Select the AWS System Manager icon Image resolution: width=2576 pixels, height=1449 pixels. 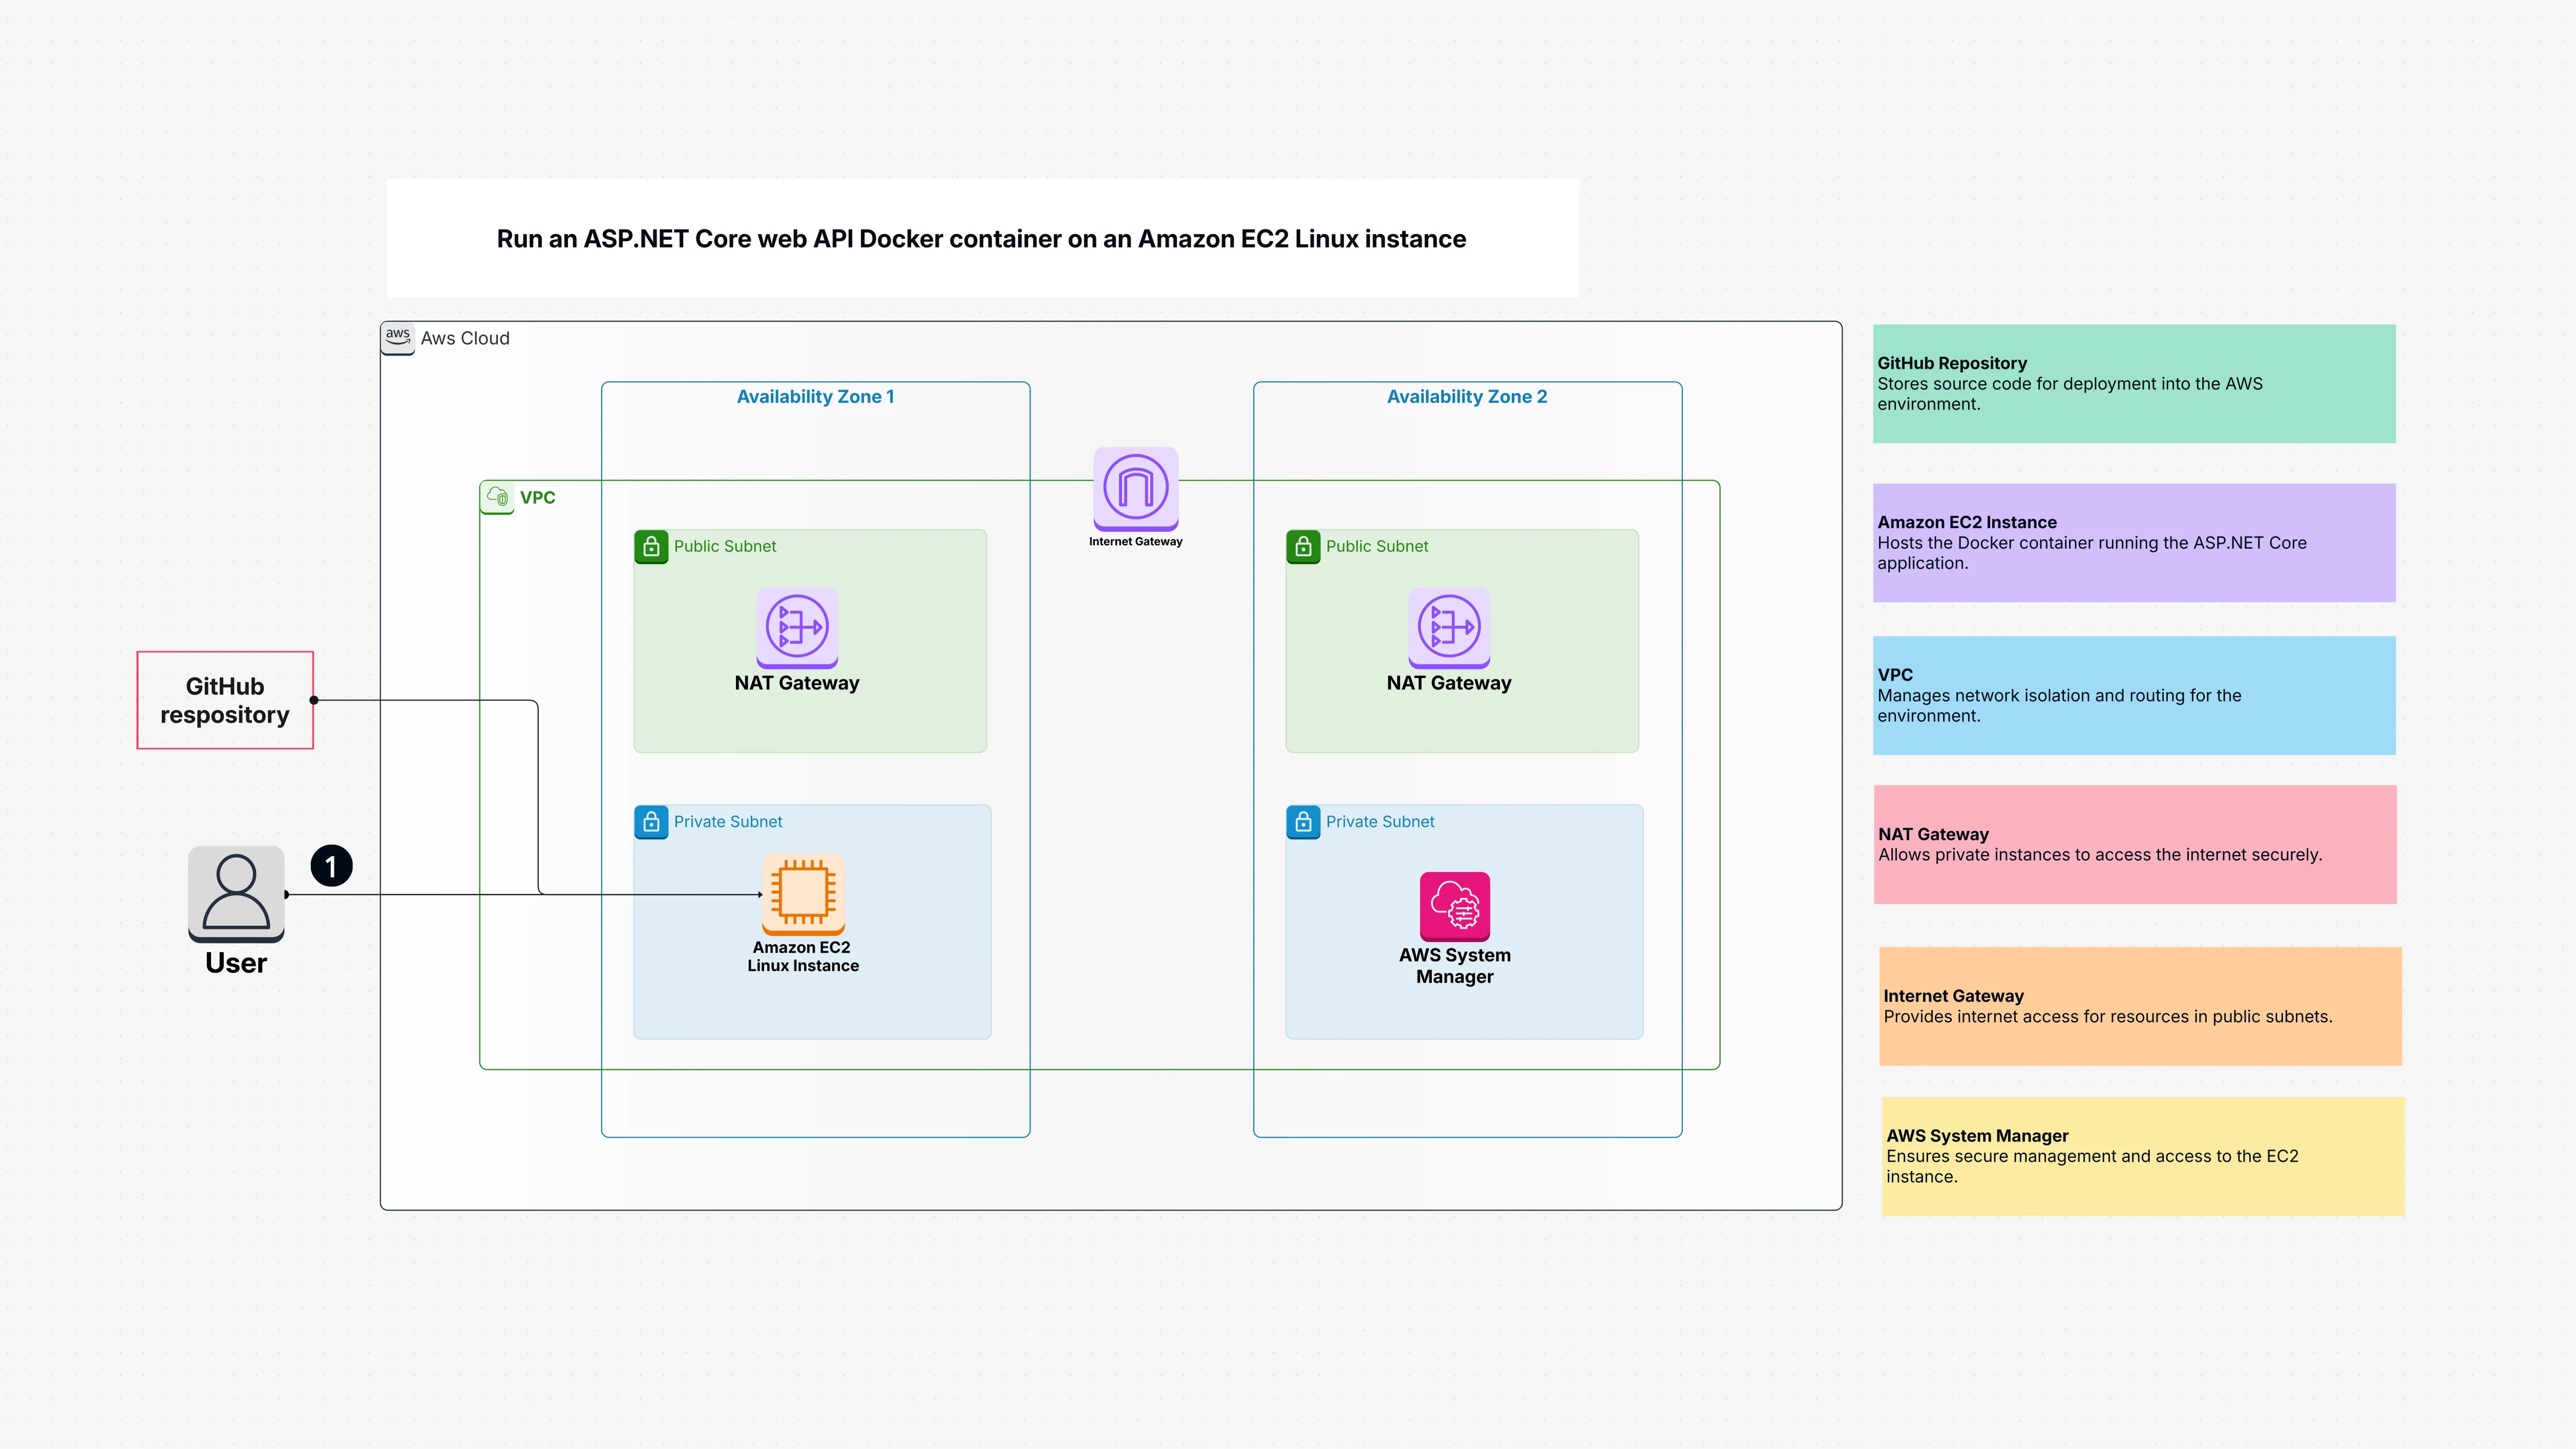point(1455,907)
